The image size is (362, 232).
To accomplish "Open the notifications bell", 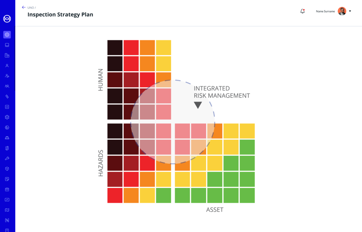I will click(x=302, y=11).
